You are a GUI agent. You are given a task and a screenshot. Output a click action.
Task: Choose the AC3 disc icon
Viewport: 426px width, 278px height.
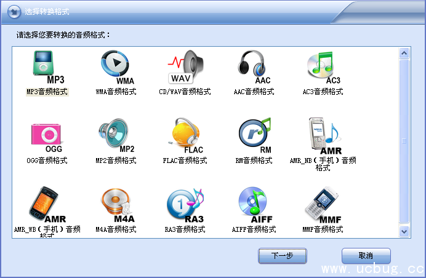(324, 68)
